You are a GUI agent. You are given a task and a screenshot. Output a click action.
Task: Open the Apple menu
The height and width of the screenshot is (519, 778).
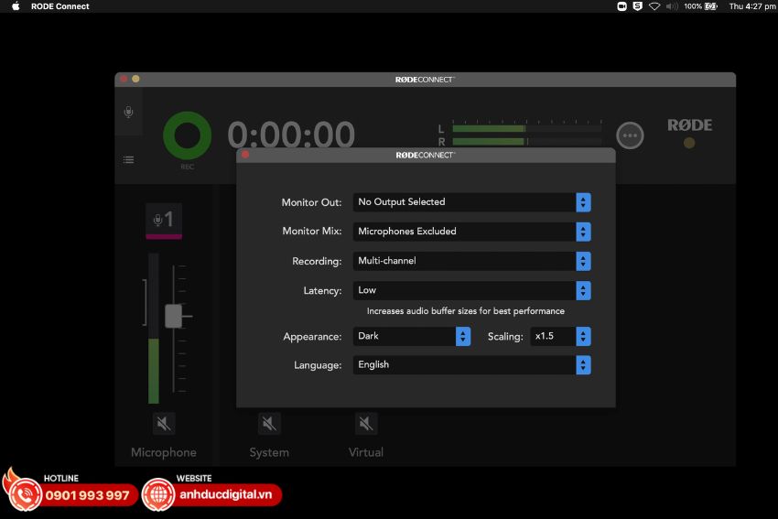tap(16, 6)
